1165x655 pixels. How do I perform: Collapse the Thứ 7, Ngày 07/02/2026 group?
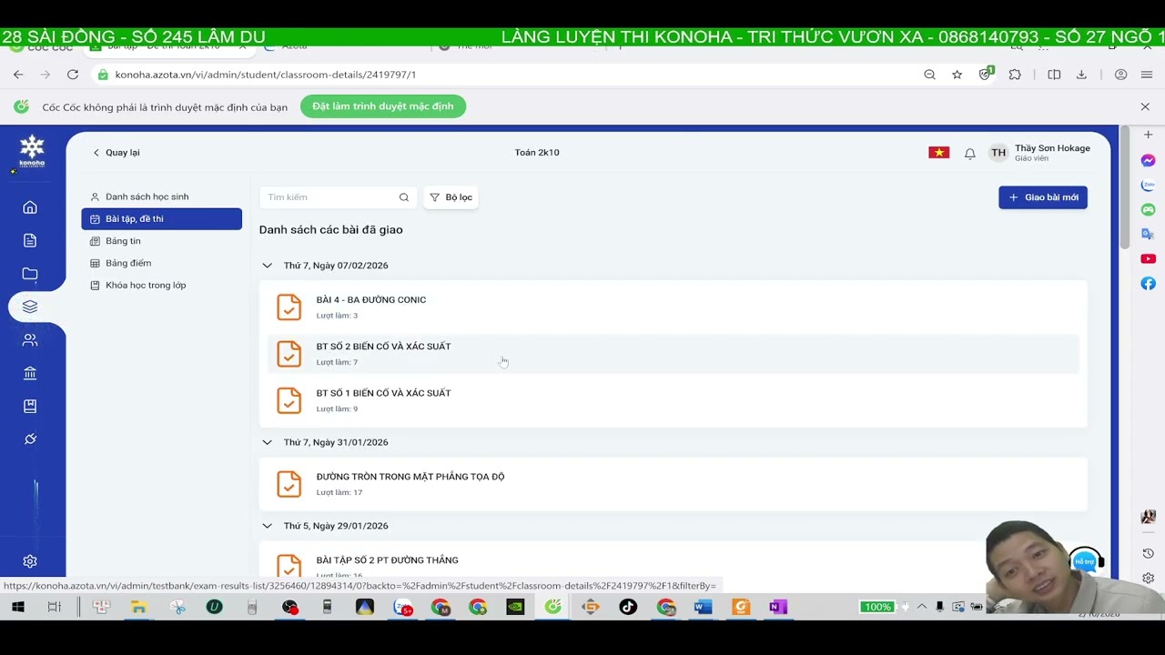pyautogui.click(x=267, y=266)
